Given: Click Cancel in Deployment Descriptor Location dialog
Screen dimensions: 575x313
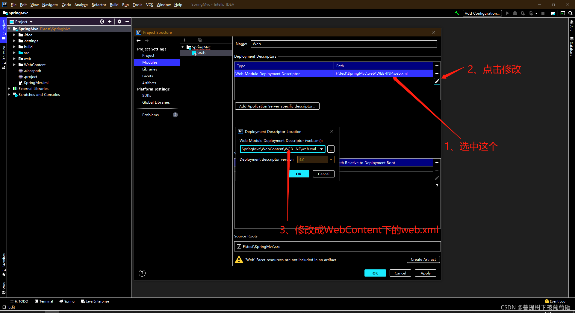Looking at the screenshot, I should point(323,174).
